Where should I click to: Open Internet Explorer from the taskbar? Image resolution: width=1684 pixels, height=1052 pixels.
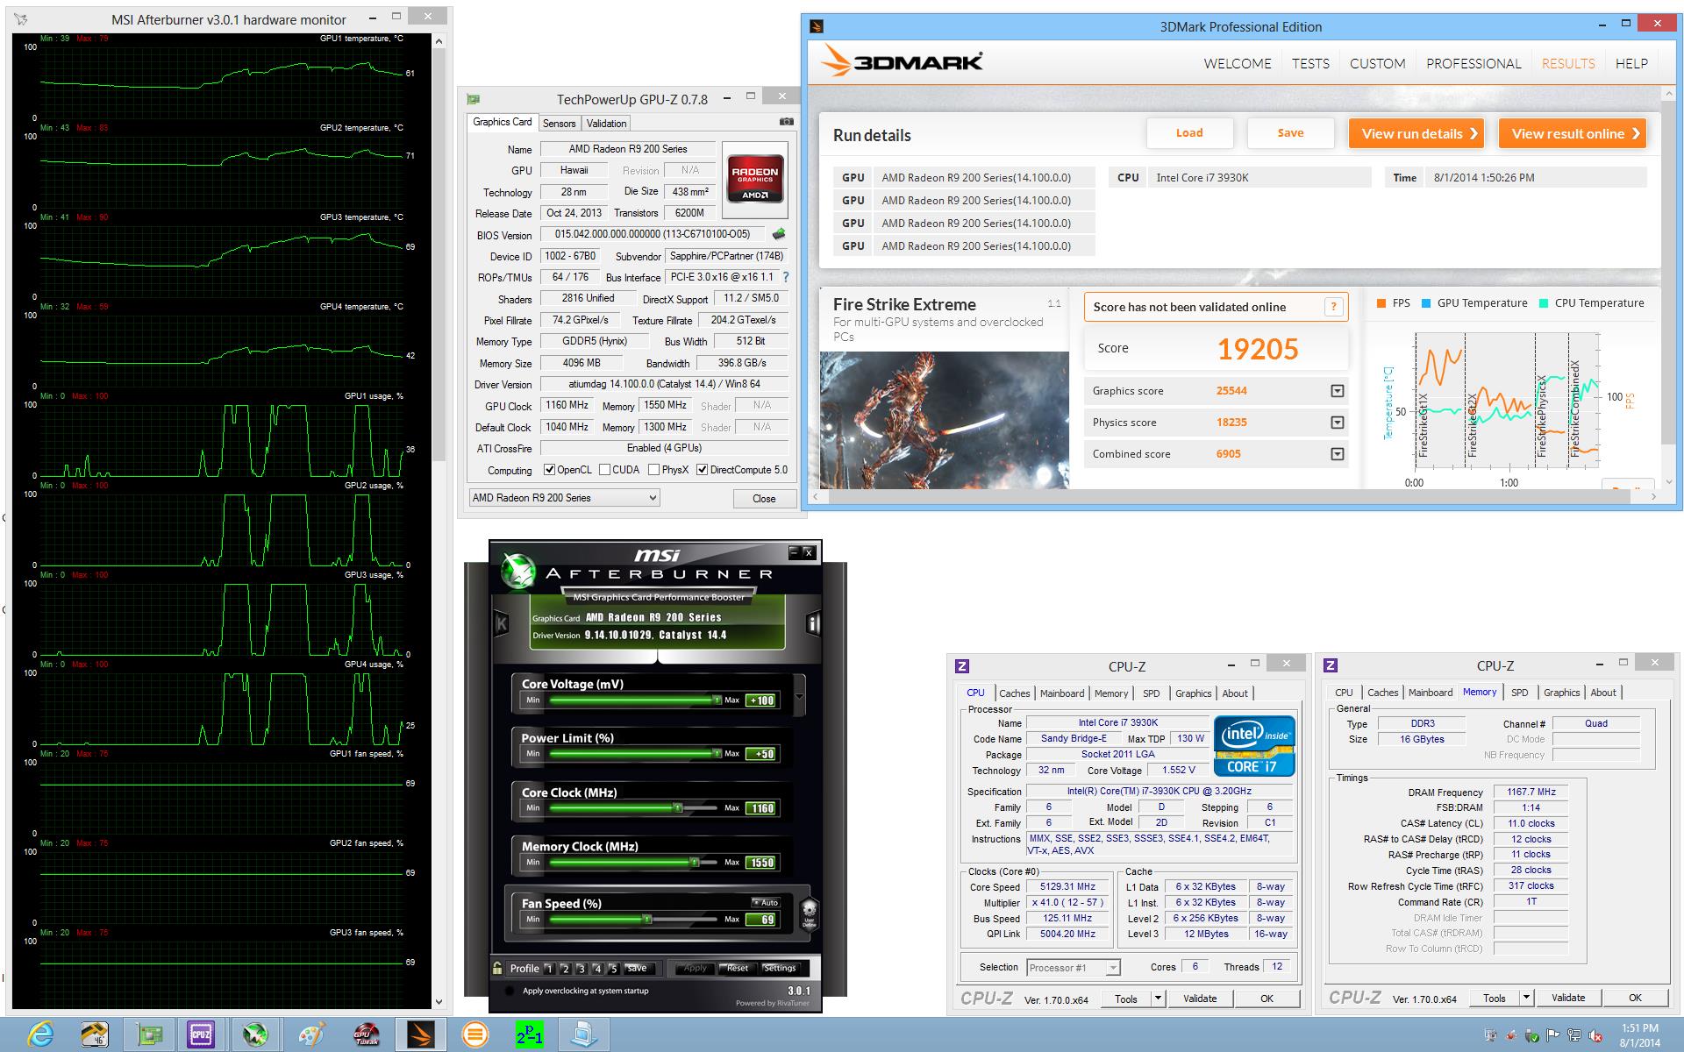tap(40, 1034)
